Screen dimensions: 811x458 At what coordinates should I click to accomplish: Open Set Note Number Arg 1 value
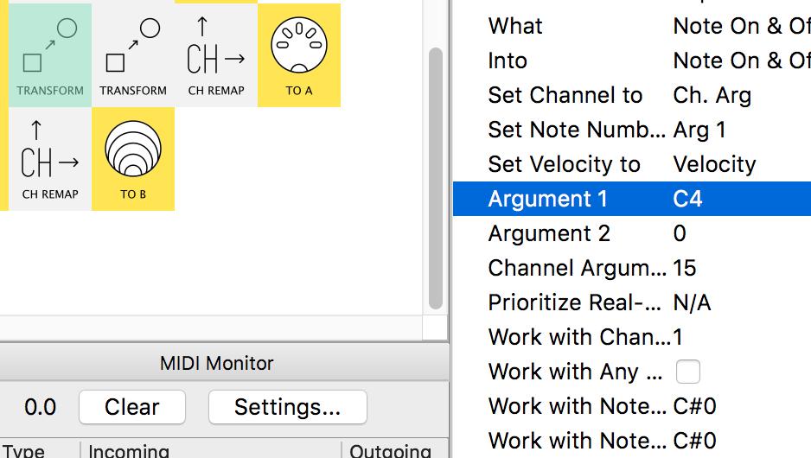coord(699,130)
